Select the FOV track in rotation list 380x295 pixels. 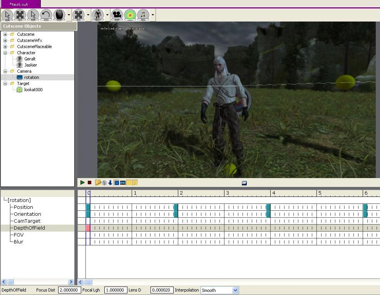pos(18,235)
